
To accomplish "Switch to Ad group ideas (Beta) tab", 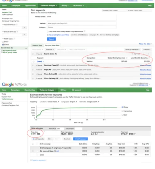I will pos(52,45).
